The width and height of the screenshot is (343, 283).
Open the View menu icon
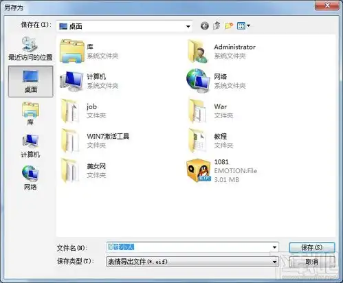point(243,26)
